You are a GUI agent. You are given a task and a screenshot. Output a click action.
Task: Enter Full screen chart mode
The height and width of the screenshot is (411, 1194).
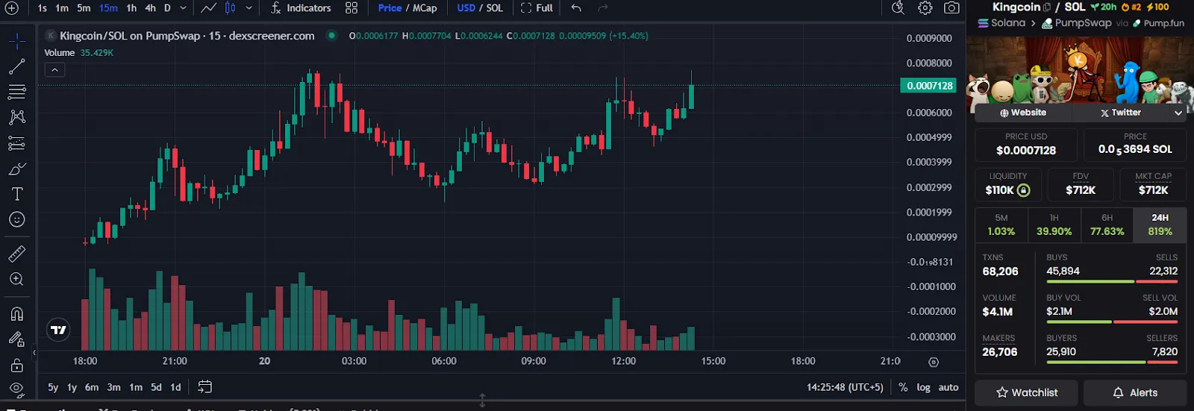coord(537,8)
